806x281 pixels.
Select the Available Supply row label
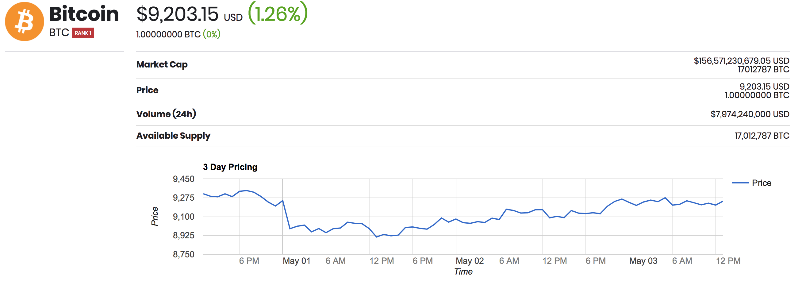click(173, 136)
